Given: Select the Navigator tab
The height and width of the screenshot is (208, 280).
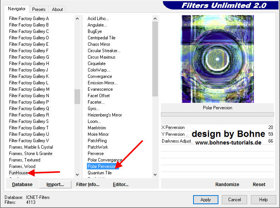Looking at the screenshot, I should (x=17, y=9).
